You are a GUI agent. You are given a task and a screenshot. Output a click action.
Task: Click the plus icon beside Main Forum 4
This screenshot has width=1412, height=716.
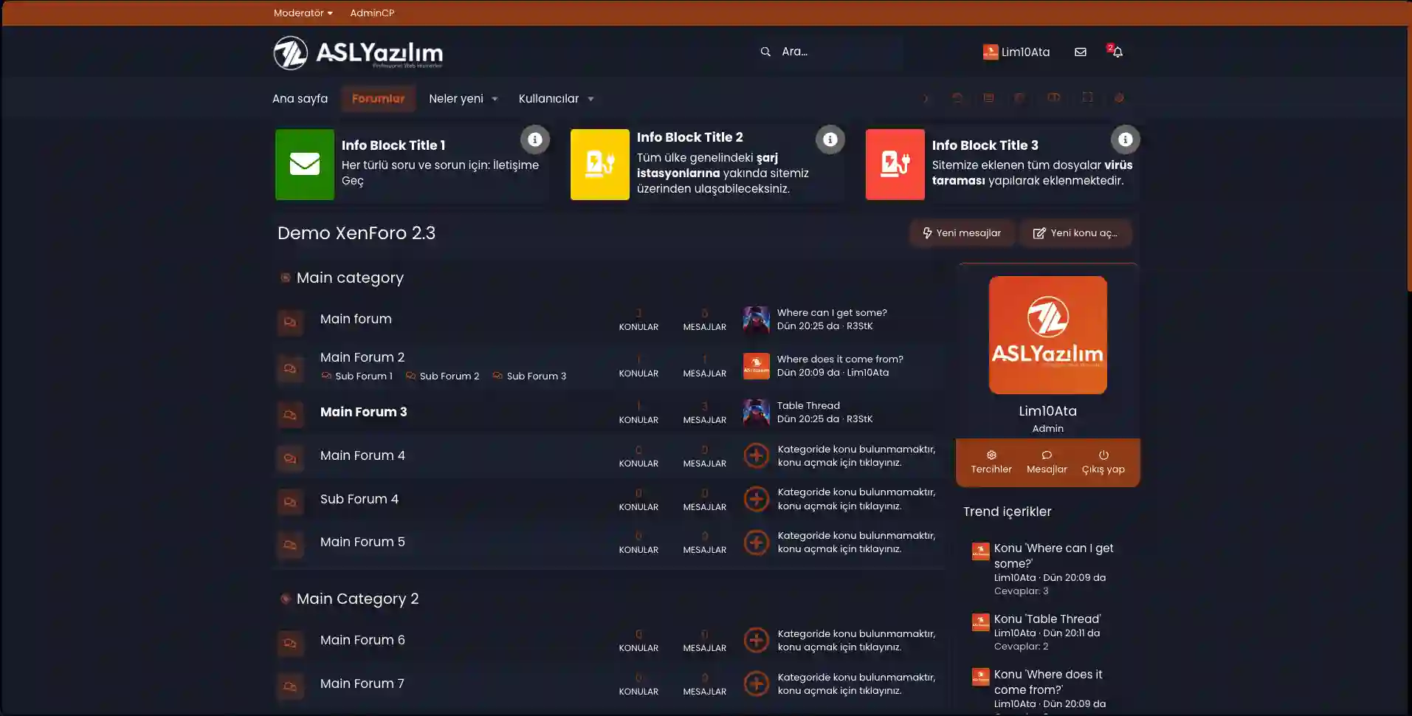[x=756, y=456]
